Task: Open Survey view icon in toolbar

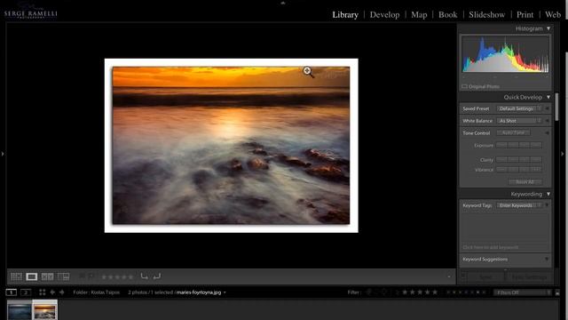Action: pos(63,276)
